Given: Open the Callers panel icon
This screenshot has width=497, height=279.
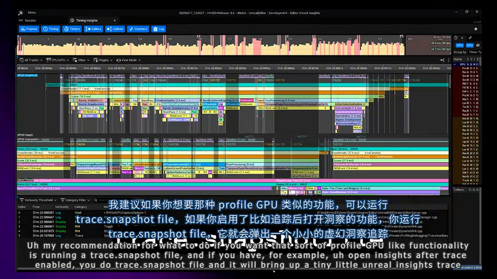Looking at the screenshot, I should (87, 29).
